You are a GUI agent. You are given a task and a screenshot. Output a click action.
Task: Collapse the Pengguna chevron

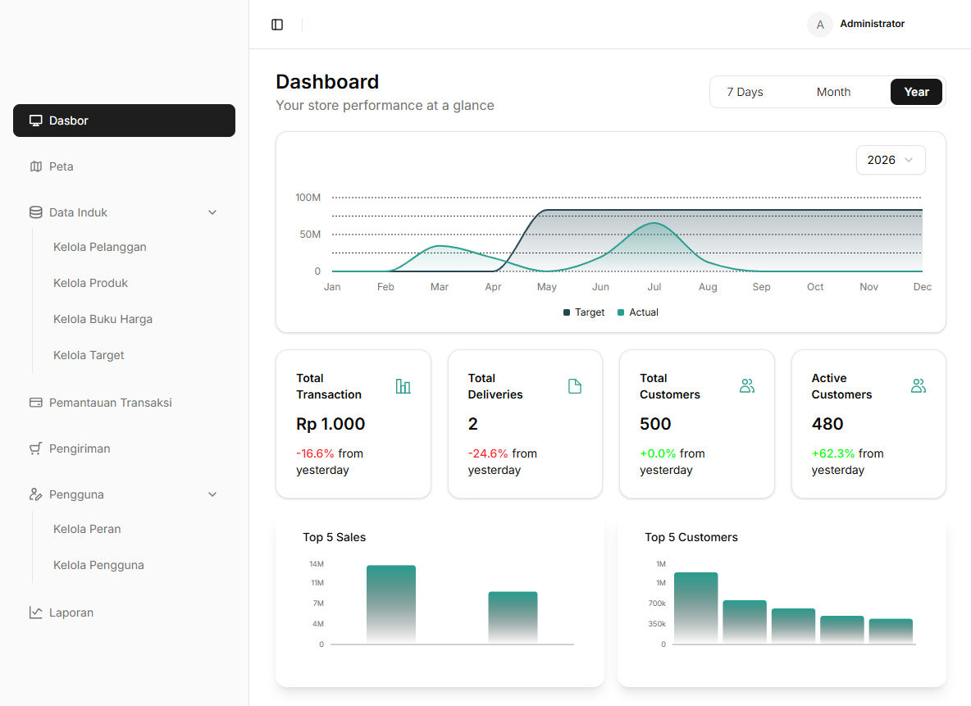click(x=212, y=494)
